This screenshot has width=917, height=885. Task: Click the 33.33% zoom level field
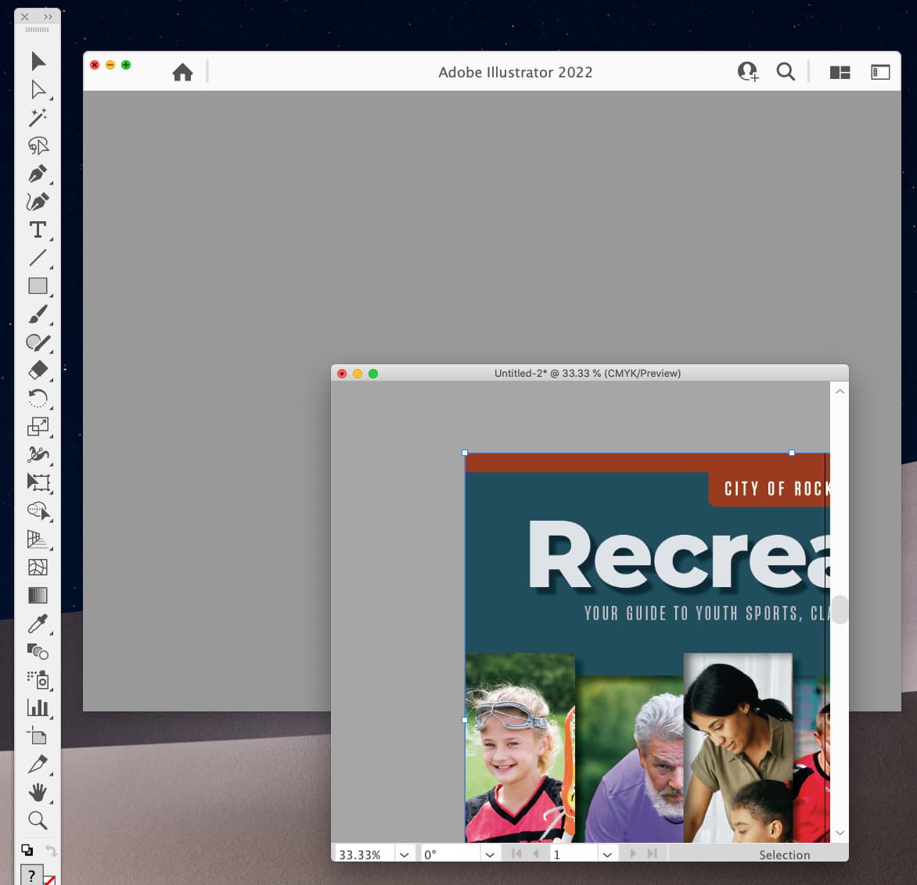tap(364, 855)
